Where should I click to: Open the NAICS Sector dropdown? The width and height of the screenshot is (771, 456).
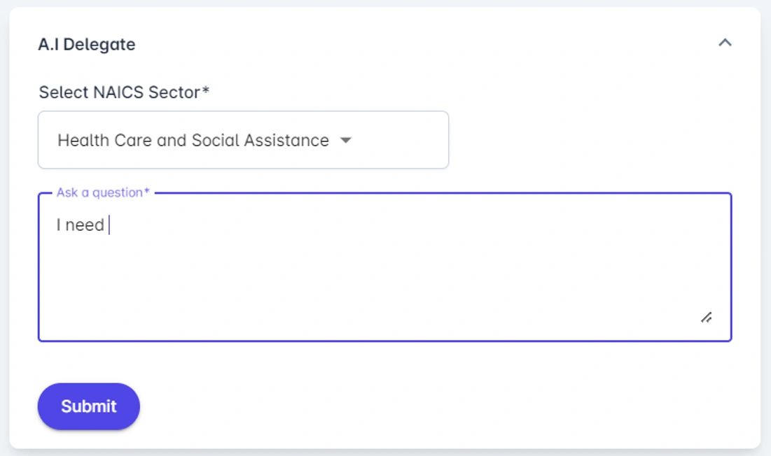click(242, 140)
